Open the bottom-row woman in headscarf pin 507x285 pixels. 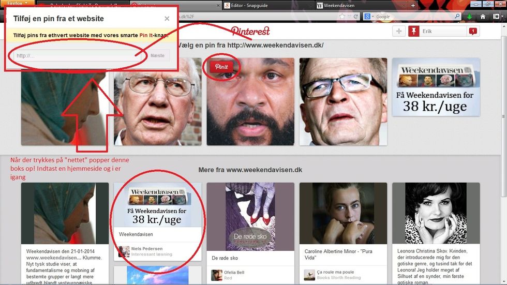[65, 213]
